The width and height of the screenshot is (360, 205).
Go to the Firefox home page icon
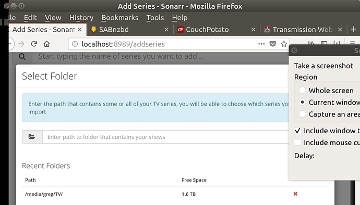[47, 44]
